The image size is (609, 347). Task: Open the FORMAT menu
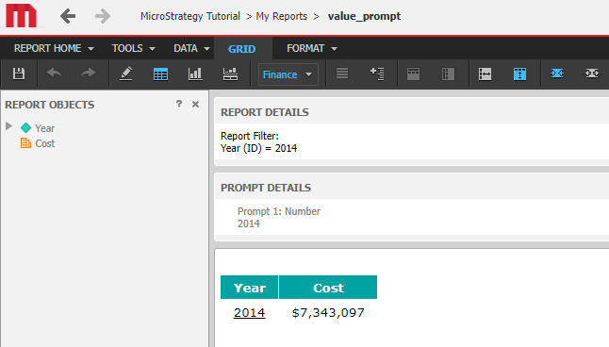tap(312, 49)
